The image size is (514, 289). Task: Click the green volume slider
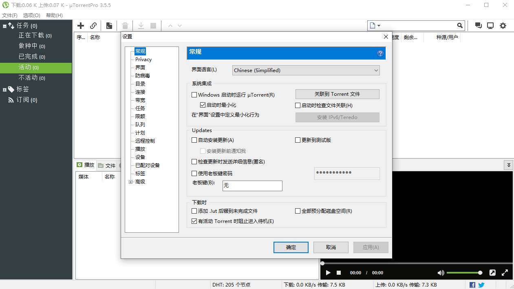click(464, 273)
